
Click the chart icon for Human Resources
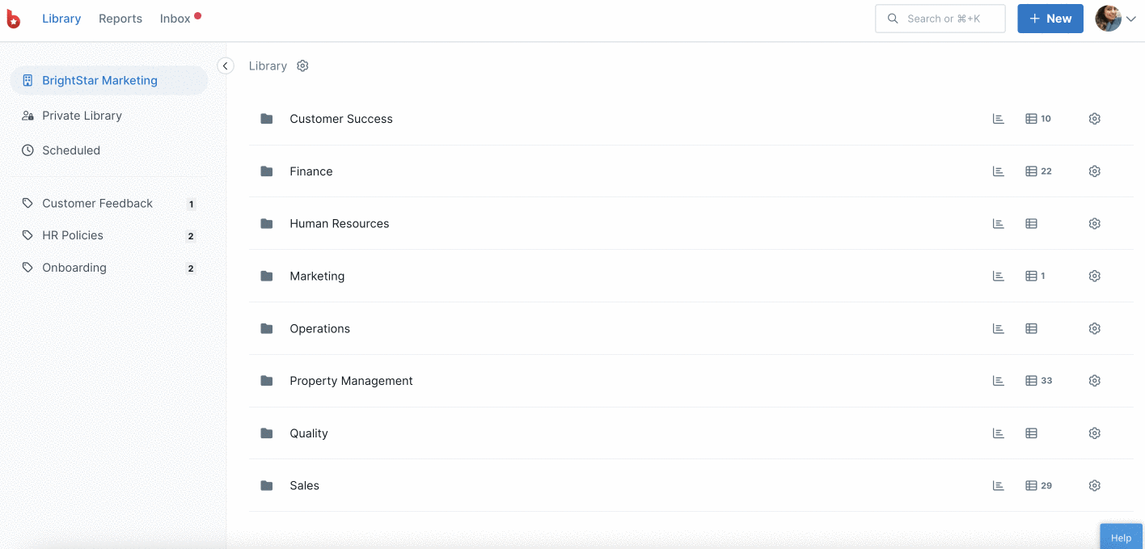999,224
